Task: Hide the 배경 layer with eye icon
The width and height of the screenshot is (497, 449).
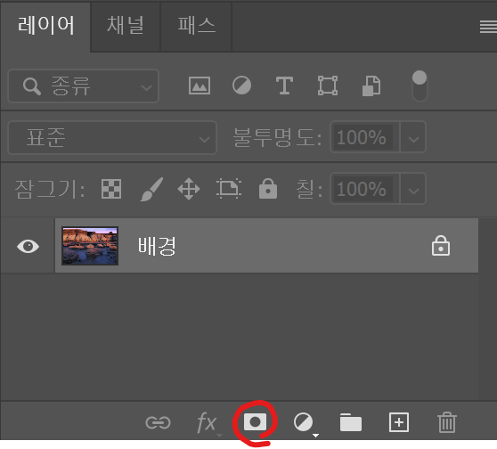Action: tap(28, 246)
